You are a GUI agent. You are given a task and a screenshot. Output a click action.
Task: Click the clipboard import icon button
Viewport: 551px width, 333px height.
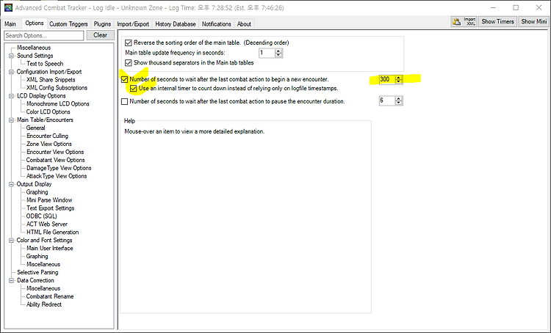click(x=456, y=22)
